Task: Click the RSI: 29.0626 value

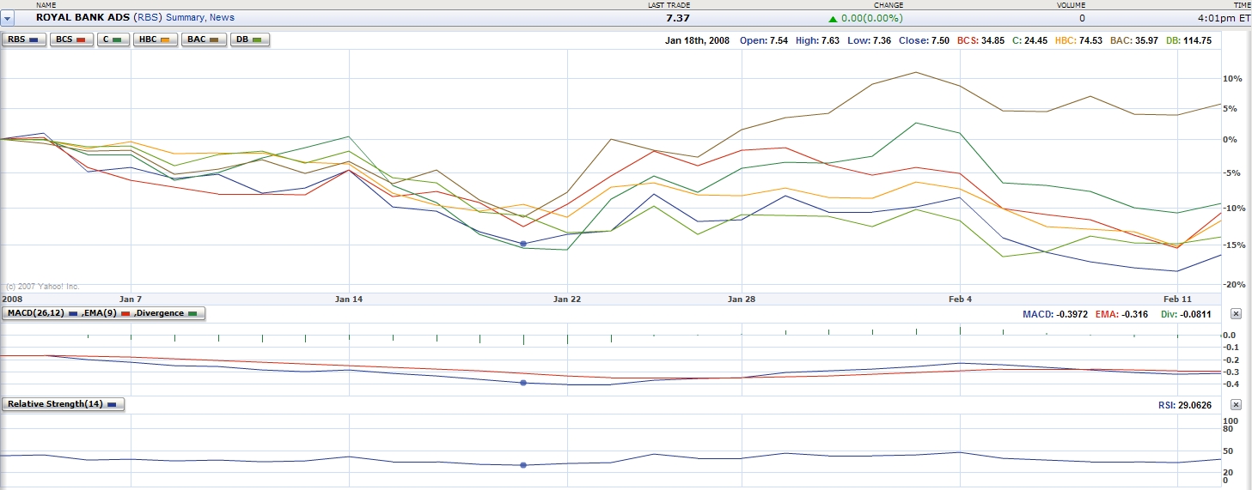Action: (1183, 404)
